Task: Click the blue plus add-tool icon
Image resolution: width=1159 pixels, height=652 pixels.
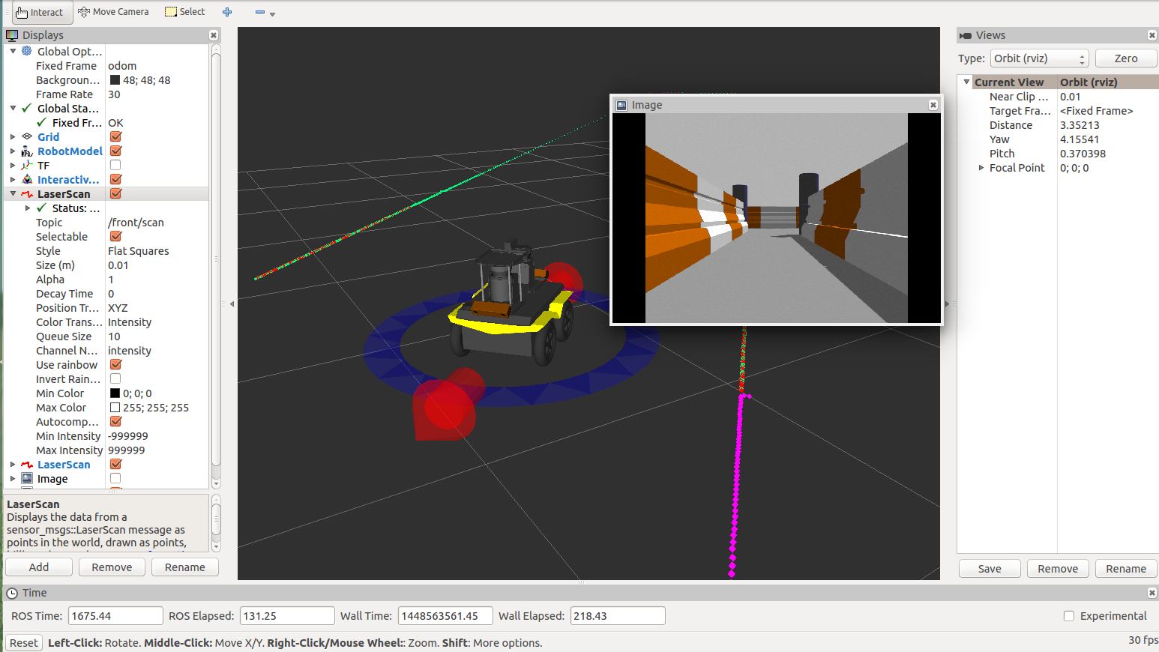Action: pos(227,12)
